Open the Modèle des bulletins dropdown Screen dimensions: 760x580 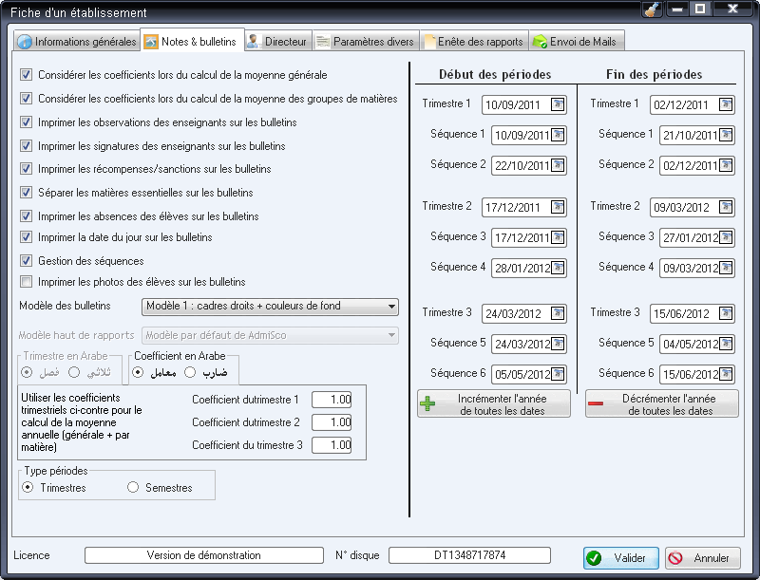pyautogui.click(x=389, y=307)
